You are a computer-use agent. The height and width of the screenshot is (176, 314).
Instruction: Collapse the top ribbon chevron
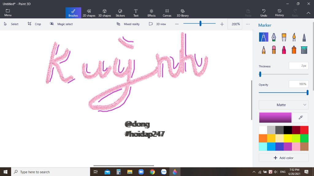tap(308, 13)
